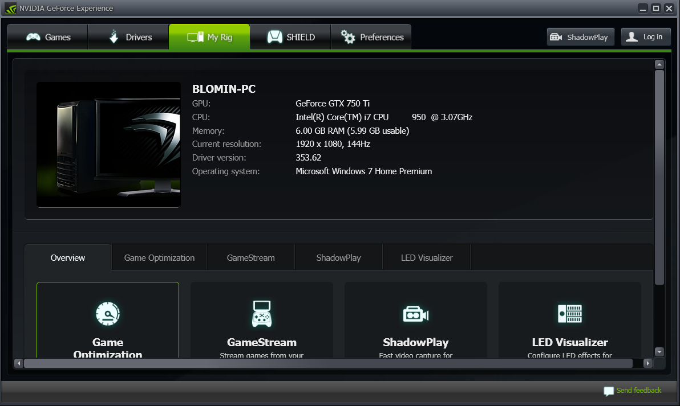Image resolution: width=680 pixels, height=406 pixels.
Task: Click the horizontal scrollbar right arrow
Action: coord(647,363)
